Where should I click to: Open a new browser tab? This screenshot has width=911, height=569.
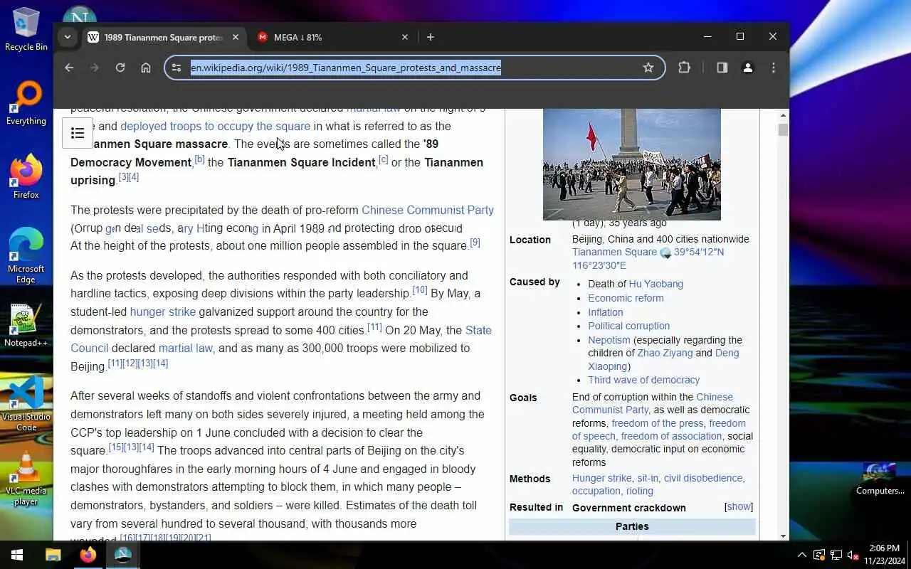(431, 37)
